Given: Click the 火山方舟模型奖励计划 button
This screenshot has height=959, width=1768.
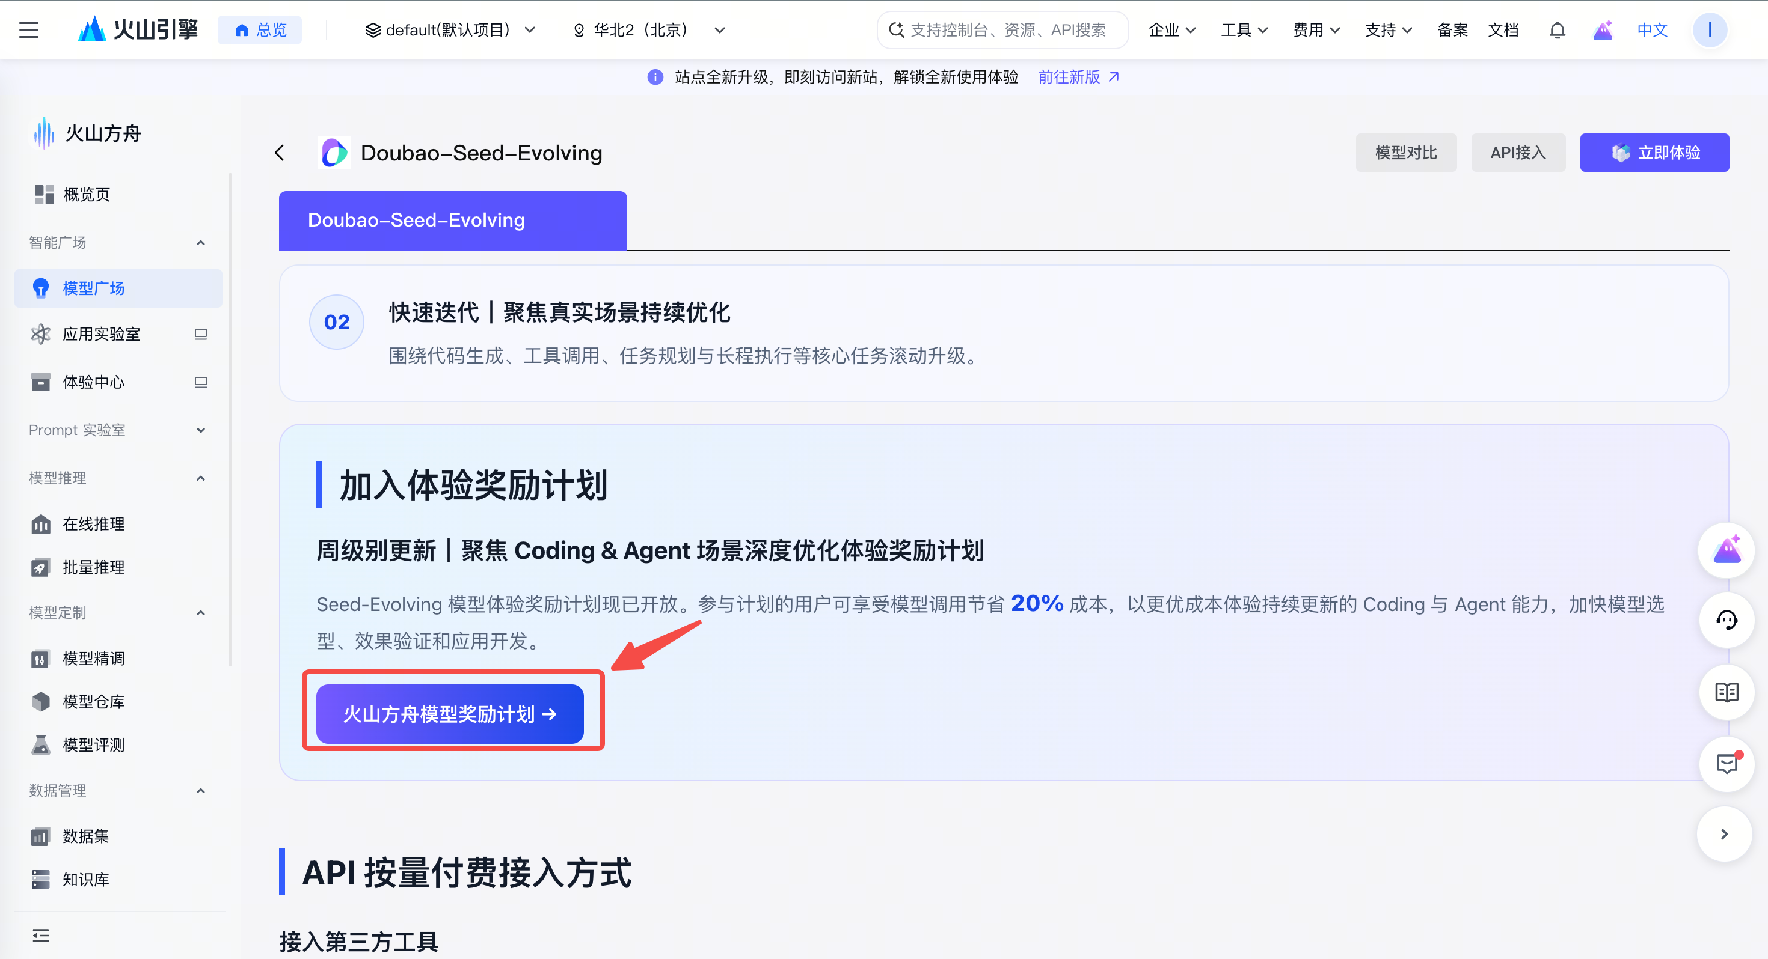Looking at the screenshot, I should point(450,714).
